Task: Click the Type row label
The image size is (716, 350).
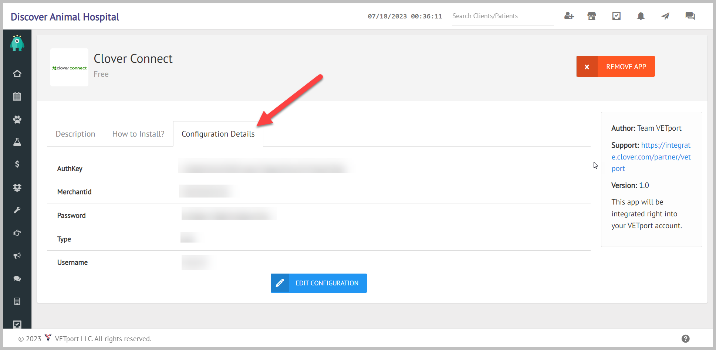Action: point(64,239)
